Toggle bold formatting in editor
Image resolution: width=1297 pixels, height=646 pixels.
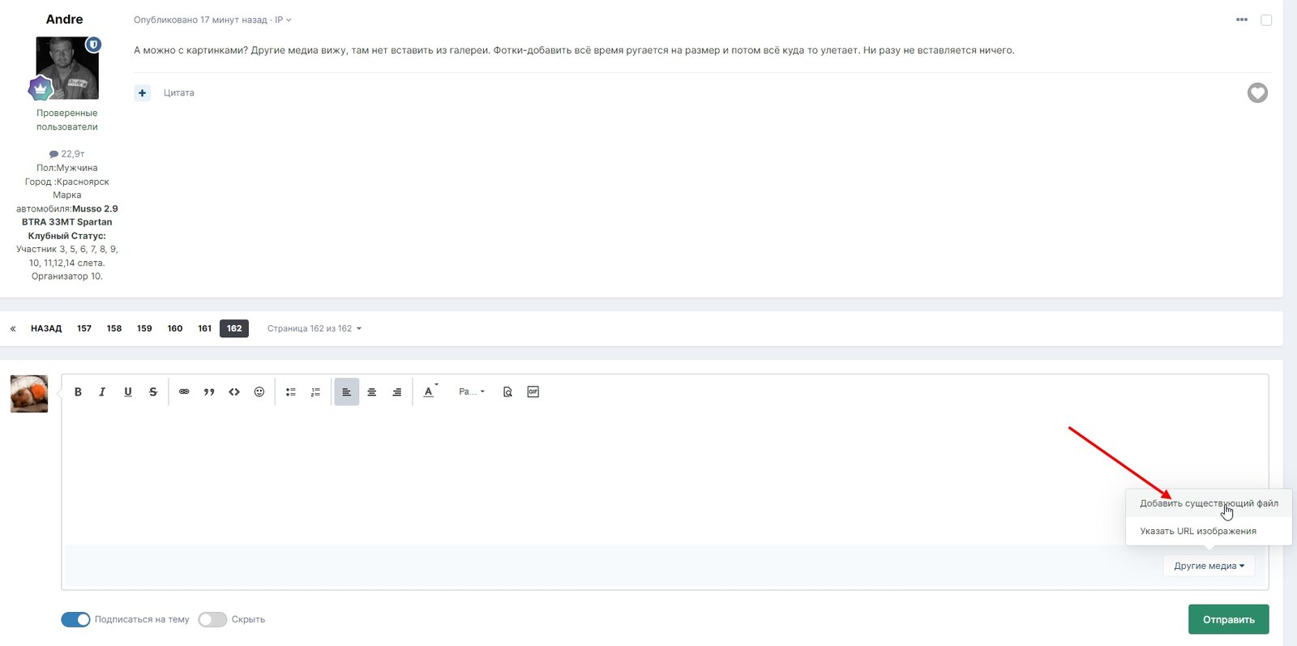pyautogui.click(x=78, y=391)
